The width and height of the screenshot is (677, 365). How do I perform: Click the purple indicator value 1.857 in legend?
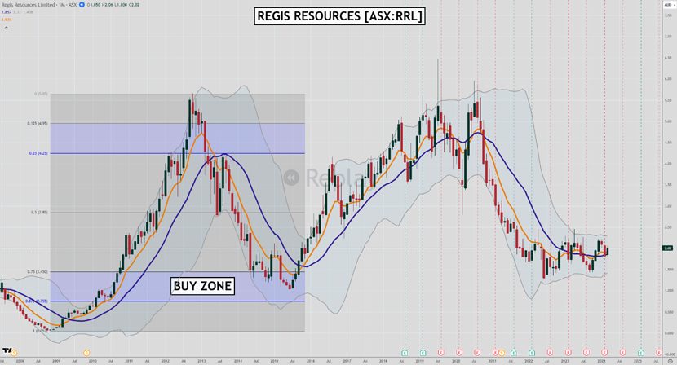click(6, 12)
